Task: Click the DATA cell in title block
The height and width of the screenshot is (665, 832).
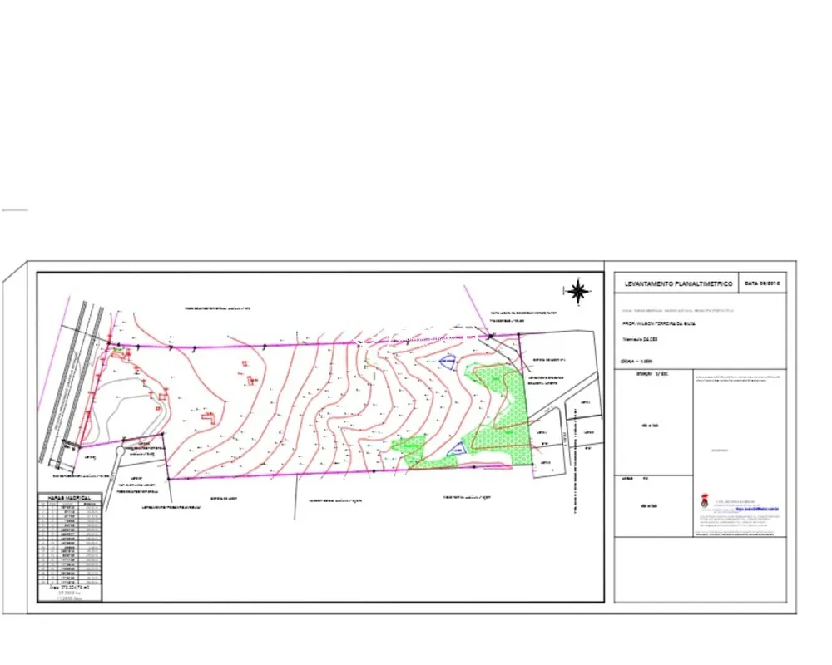Action: 762,283
